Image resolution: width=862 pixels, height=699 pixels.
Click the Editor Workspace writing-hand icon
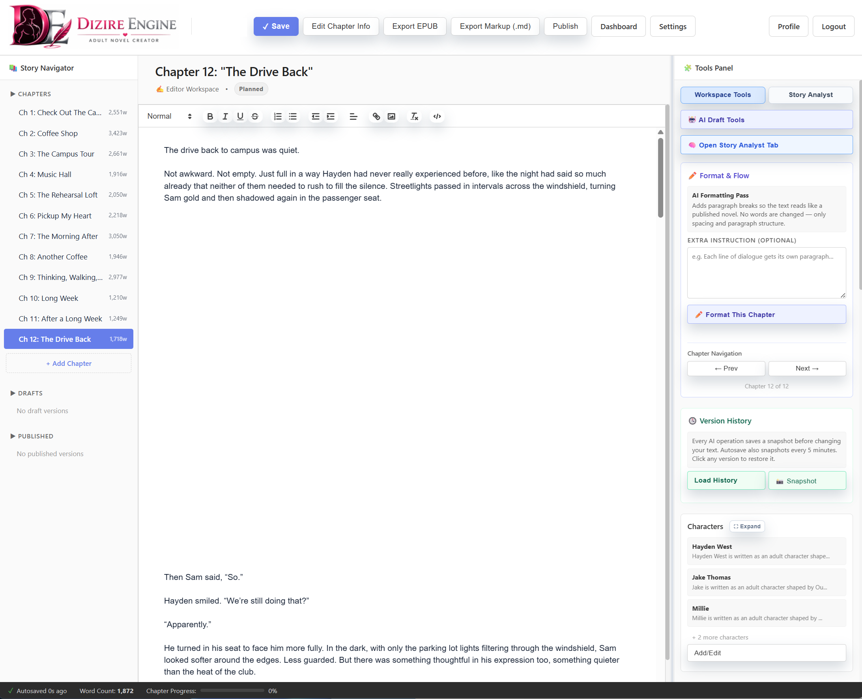159,89
